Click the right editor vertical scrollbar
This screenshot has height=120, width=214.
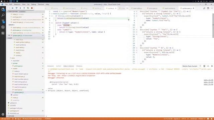tap(213, 26)
